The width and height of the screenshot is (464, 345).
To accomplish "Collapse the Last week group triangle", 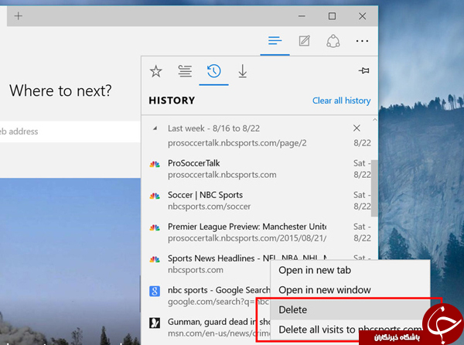I will pyautogui.click(x=155, y=128).
